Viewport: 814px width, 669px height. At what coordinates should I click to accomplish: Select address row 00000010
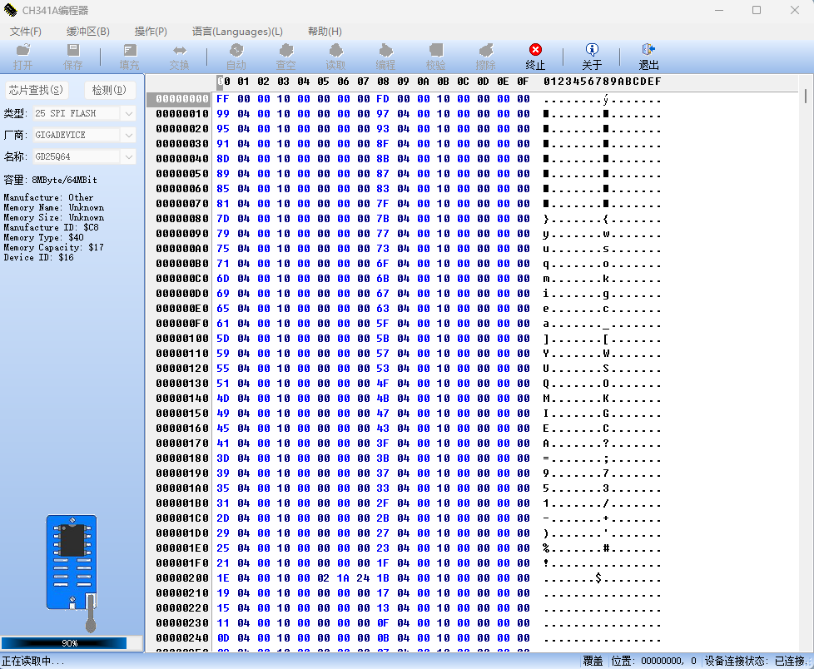tap(182, 114)
